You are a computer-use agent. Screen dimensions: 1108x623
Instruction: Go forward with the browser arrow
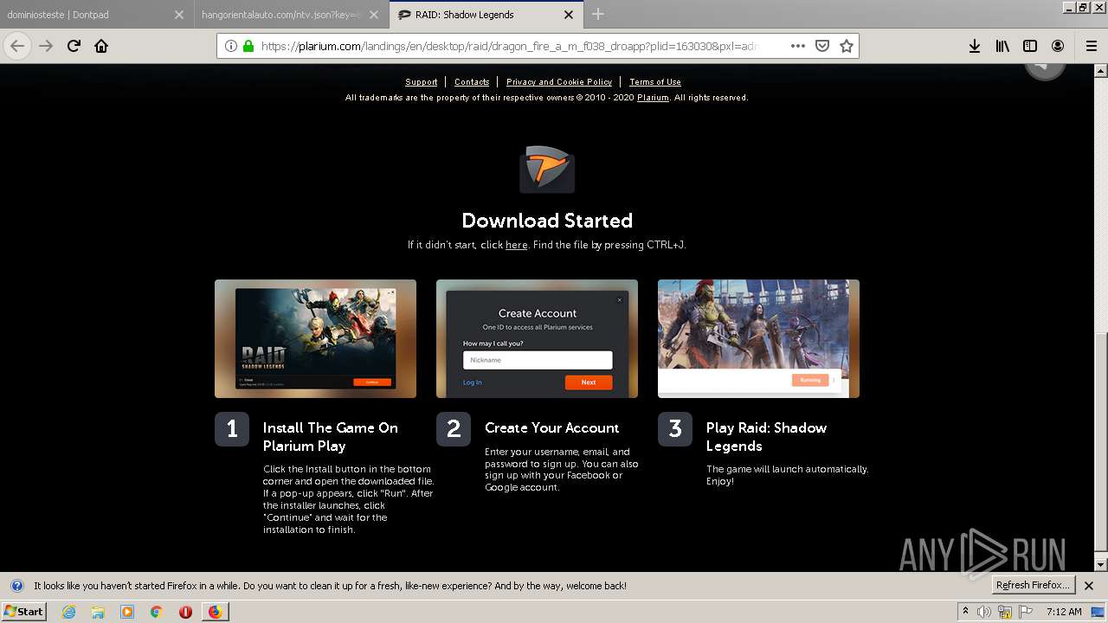[46, 46]
